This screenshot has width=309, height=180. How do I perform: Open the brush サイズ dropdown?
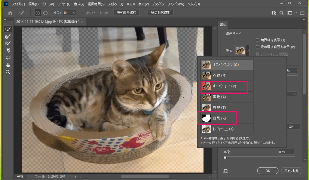click(x=74, y=13)
